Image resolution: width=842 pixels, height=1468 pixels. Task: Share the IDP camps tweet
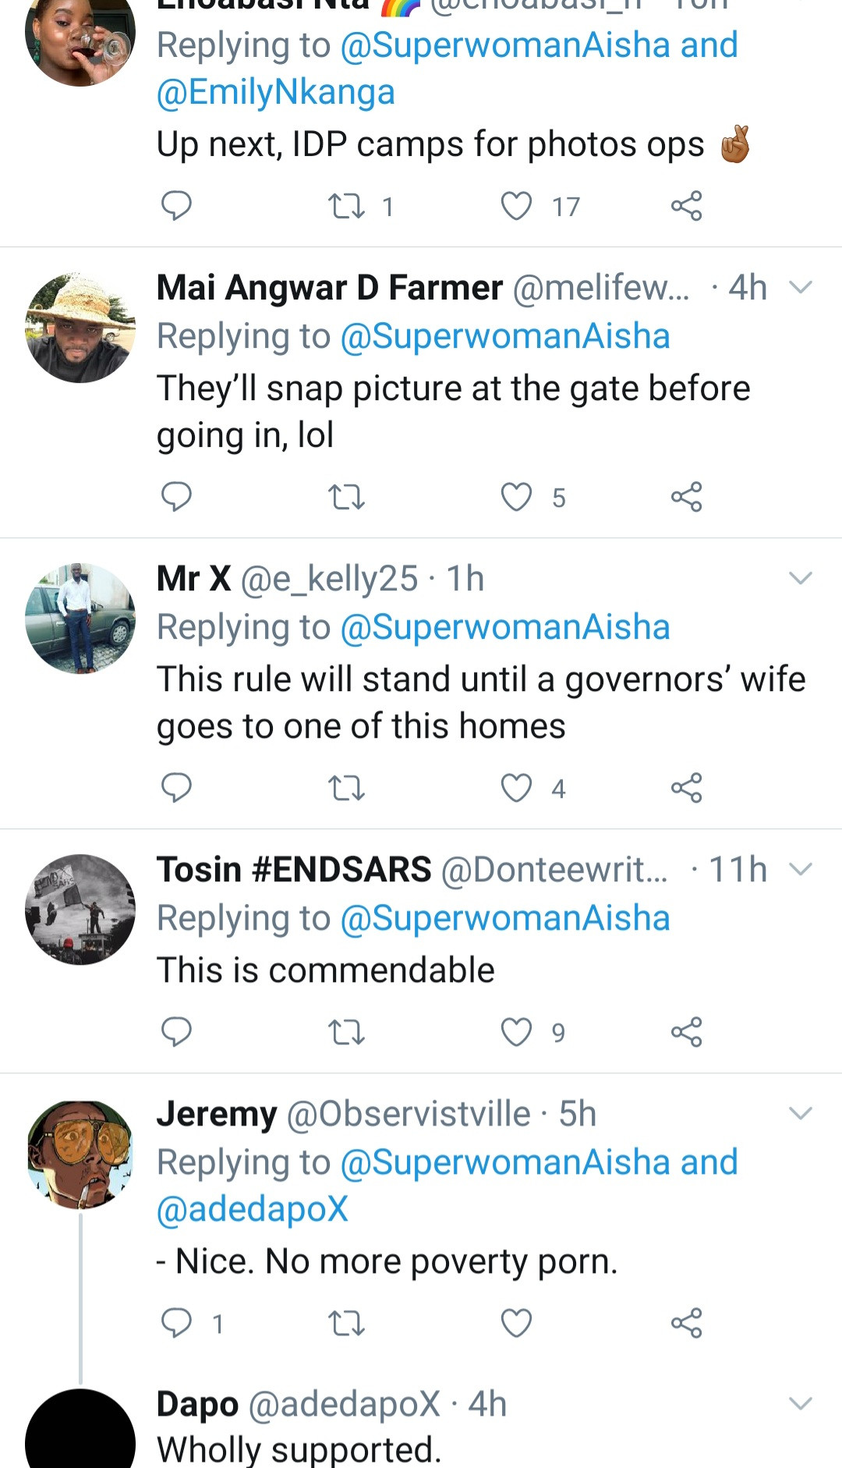click(x=686, y=207)
